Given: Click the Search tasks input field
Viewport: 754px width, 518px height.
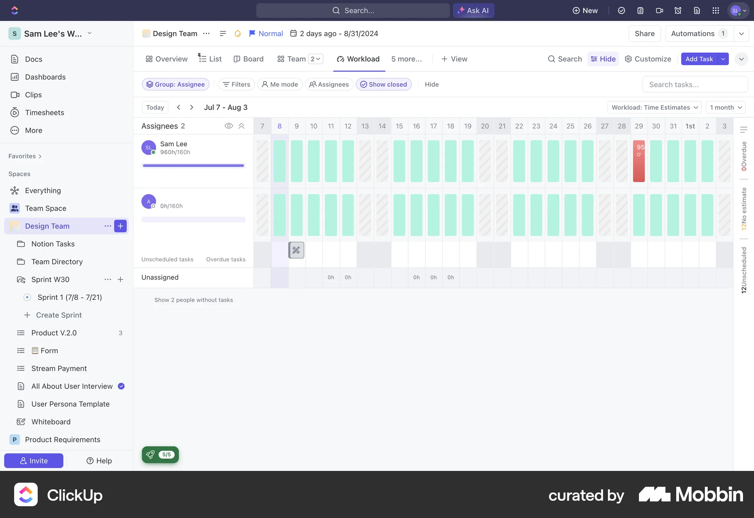Looking at the screenshot, I should click(695, 84).
